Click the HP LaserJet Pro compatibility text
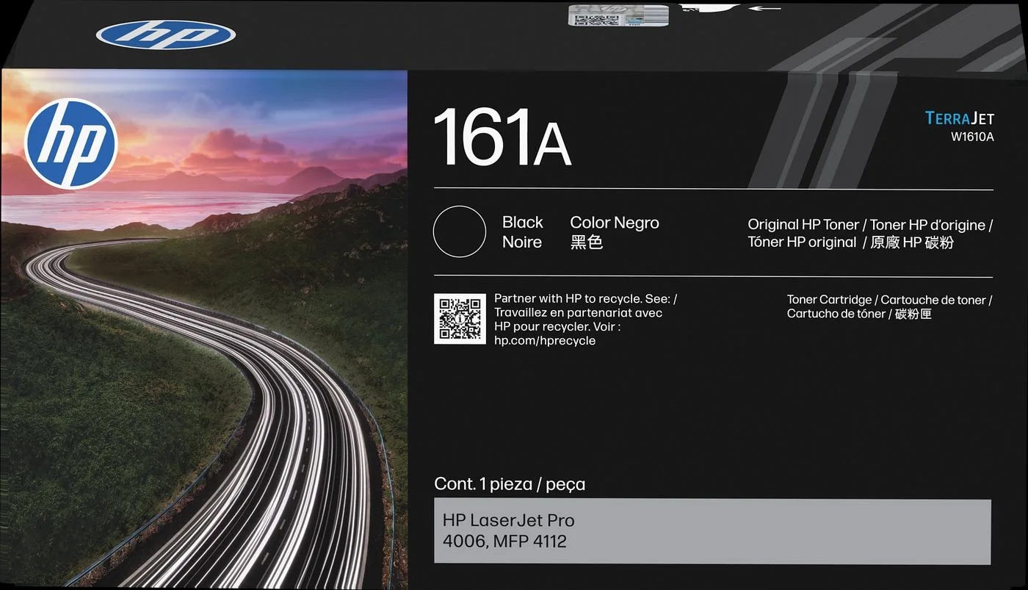1028x590 pixels. click(508, 520)
